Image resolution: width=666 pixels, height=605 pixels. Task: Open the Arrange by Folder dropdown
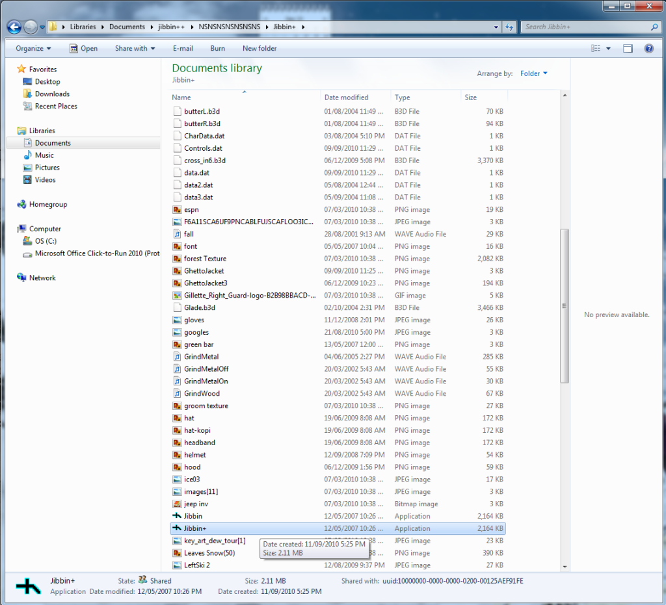tap(533, 74)
